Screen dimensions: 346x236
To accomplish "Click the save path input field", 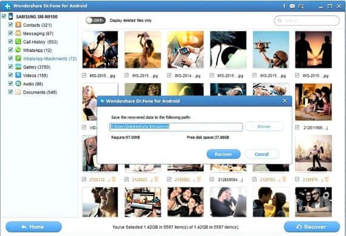I will coord(176,127).
